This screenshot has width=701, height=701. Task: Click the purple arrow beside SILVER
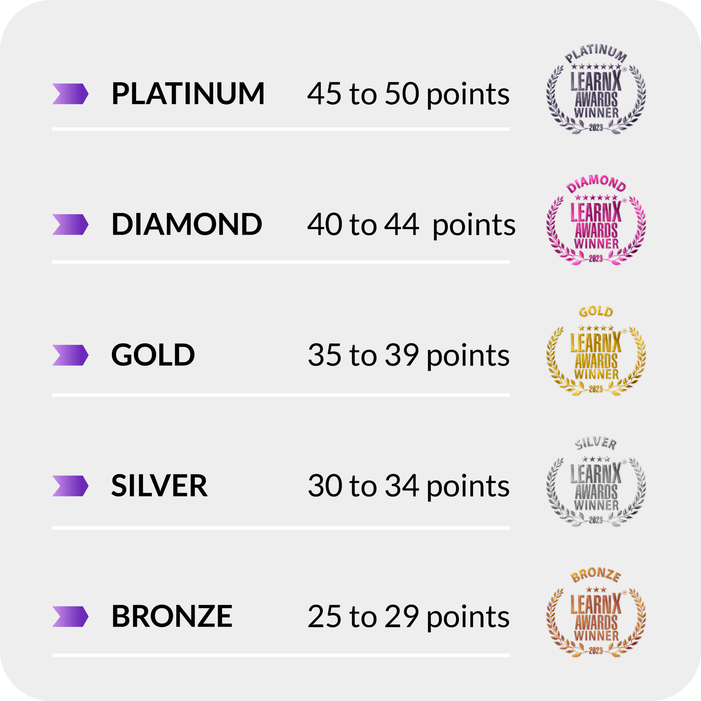coord(70,486)
